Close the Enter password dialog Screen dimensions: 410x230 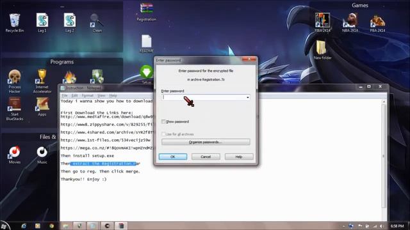tap(249, 59)
